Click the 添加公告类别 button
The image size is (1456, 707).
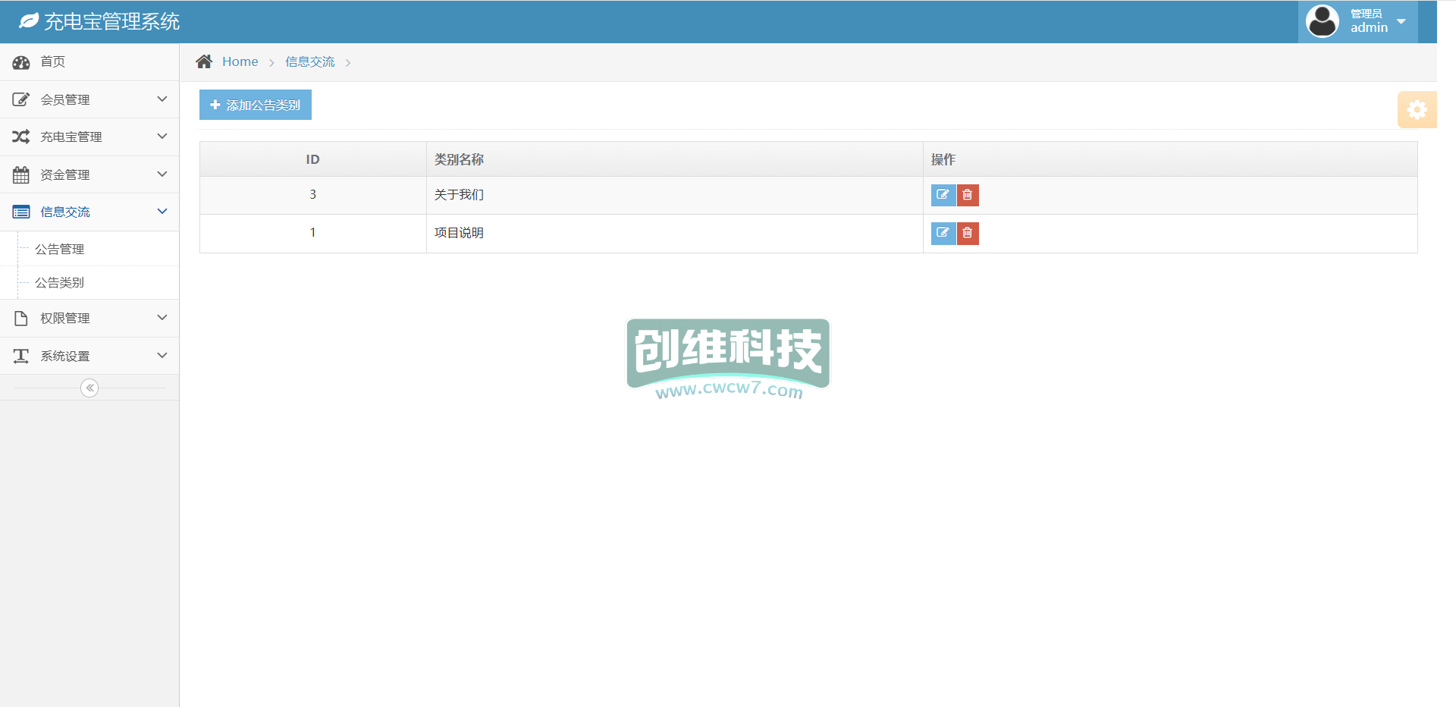[256, 105]
